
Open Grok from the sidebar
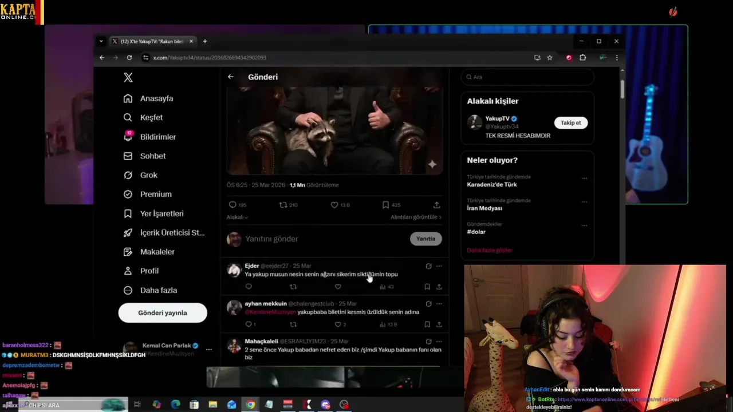[140, 175]
